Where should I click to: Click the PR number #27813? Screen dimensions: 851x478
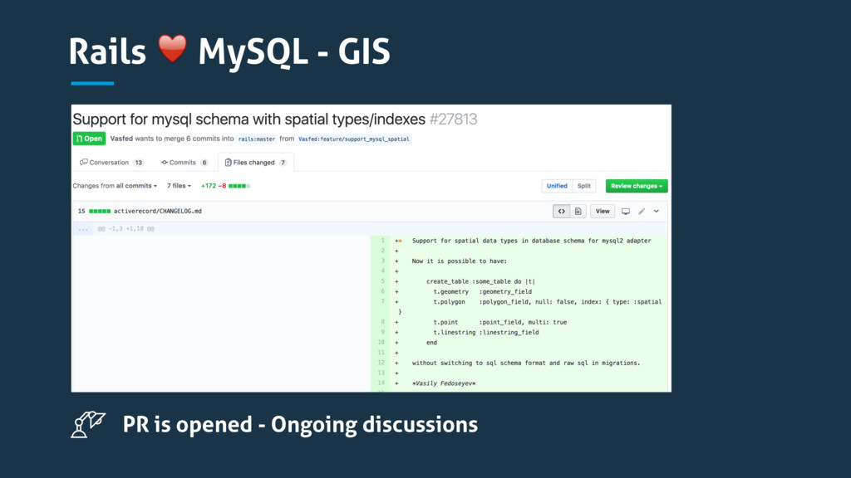pyautogui.click(x=453, y=119)
